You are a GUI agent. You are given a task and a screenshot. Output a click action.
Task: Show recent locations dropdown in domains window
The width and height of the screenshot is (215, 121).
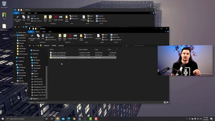(36, 46)
